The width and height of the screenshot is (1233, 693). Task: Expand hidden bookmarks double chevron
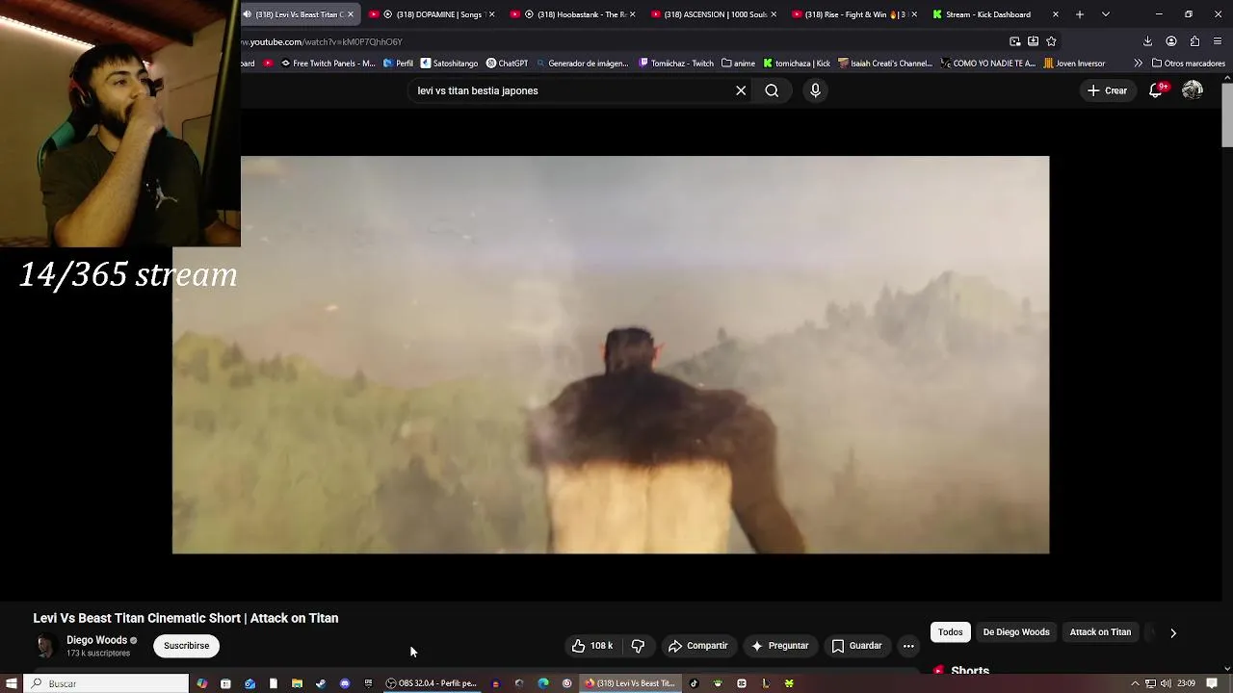click(x=1138, y=64)
